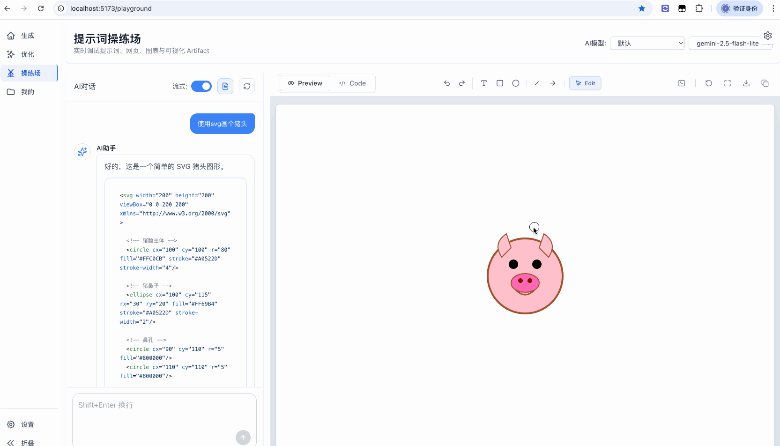Click the site info icon in address bar
Image resolution: width=780 pixels, height=446 pixels.
pyautogui.click(x=61, y=8)
